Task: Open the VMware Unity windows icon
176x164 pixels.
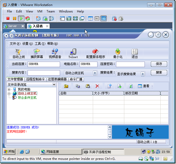Action: coord(82,18)
